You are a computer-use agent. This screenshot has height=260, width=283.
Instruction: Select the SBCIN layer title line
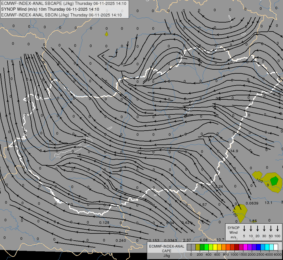[61, 15]
